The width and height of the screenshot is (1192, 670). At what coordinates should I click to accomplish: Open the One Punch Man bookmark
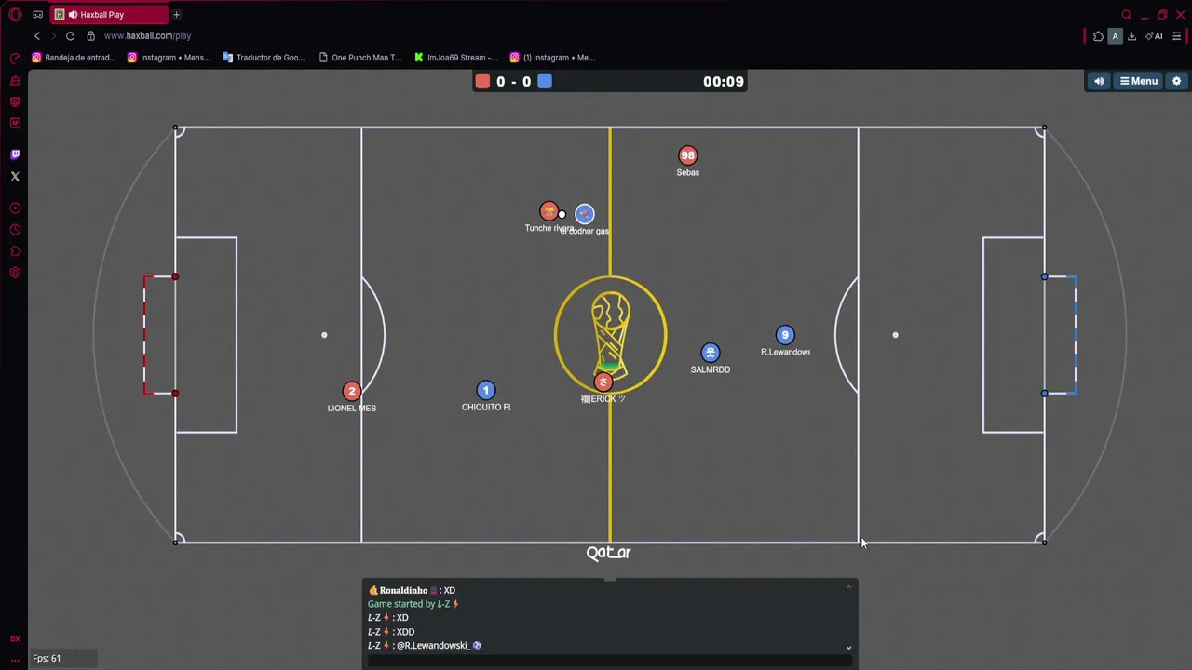pos(359,58)
